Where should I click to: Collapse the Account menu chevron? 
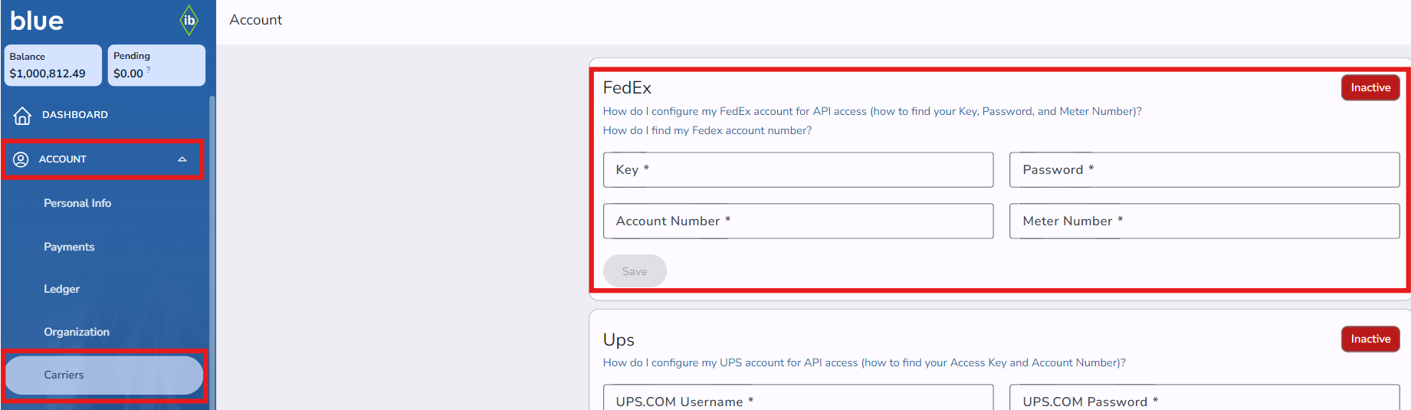(x=182, y=159)
